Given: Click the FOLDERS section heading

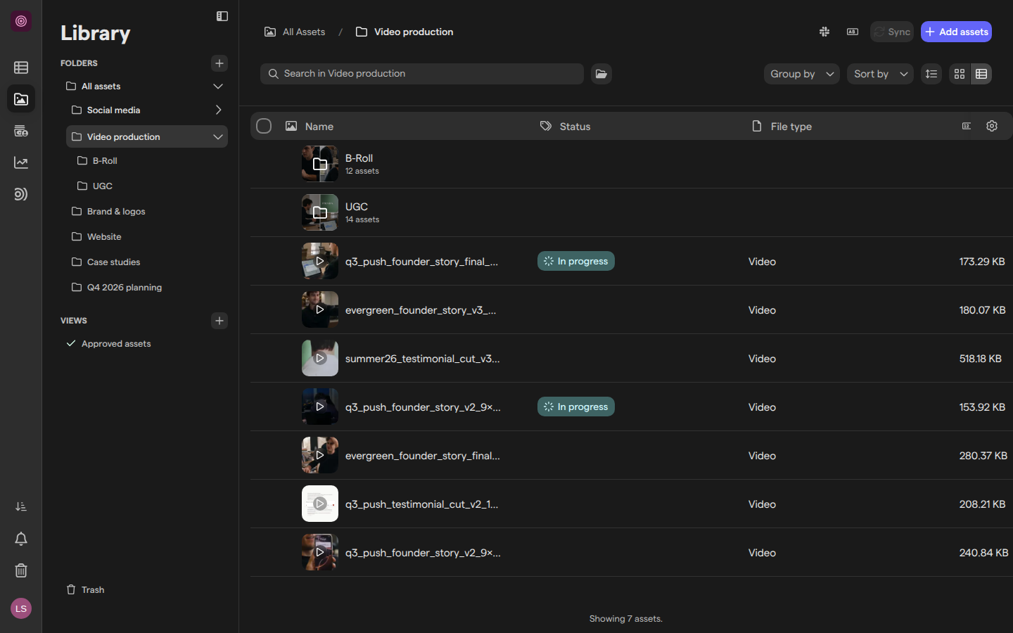Looking at the screenshot, I should (x=79, y=63).
